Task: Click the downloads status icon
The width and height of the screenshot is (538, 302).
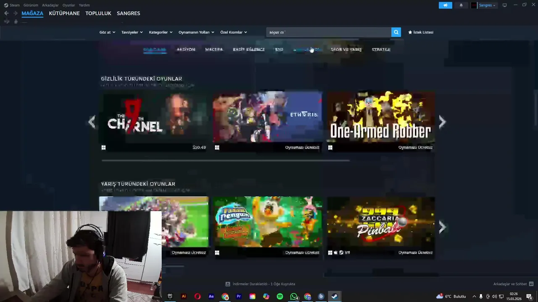Action: 228,284
